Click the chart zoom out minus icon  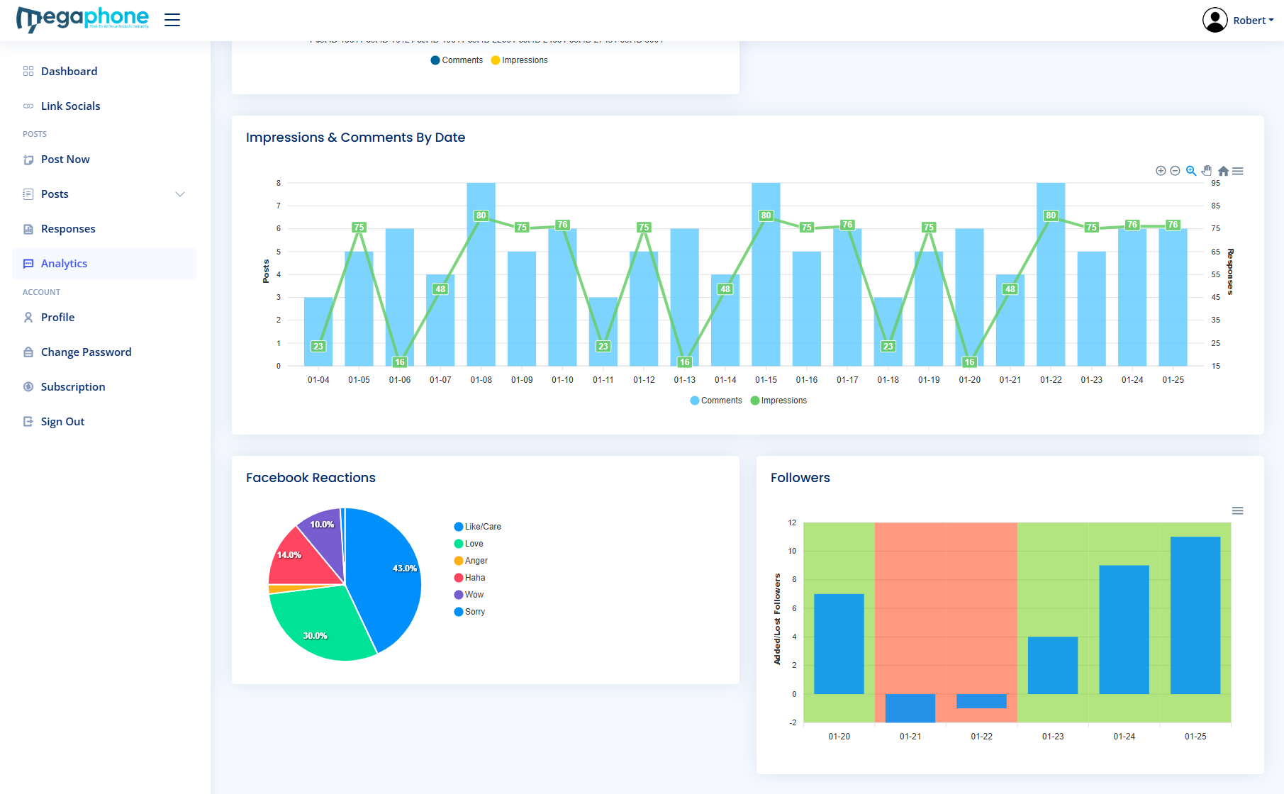pyautogui.click(x=1175, y=171)
